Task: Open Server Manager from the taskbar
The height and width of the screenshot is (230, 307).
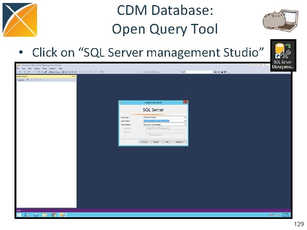Action: 27,215
